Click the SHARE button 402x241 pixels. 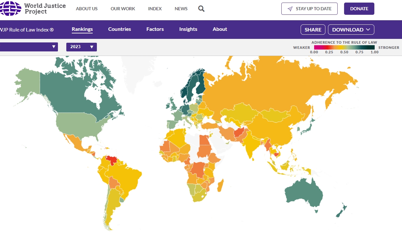(x=313, y=30)
